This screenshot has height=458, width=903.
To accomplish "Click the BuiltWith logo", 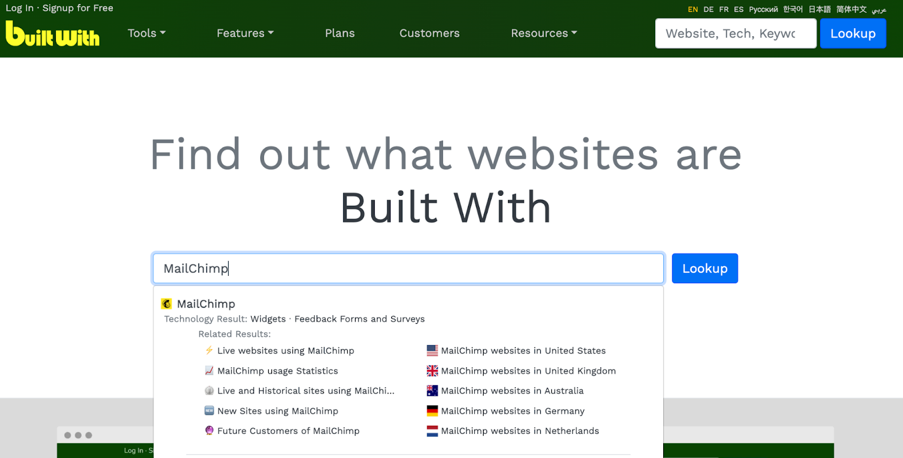I will (x=52, y=33).
